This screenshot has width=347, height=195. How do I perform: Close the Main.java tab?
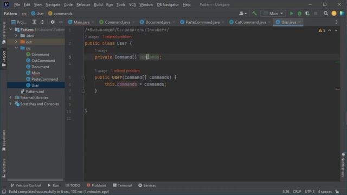pos(93,22)
